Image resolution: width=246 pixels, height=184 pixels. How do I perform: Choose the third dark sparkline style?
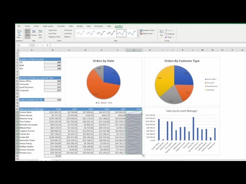pos(101,33)
